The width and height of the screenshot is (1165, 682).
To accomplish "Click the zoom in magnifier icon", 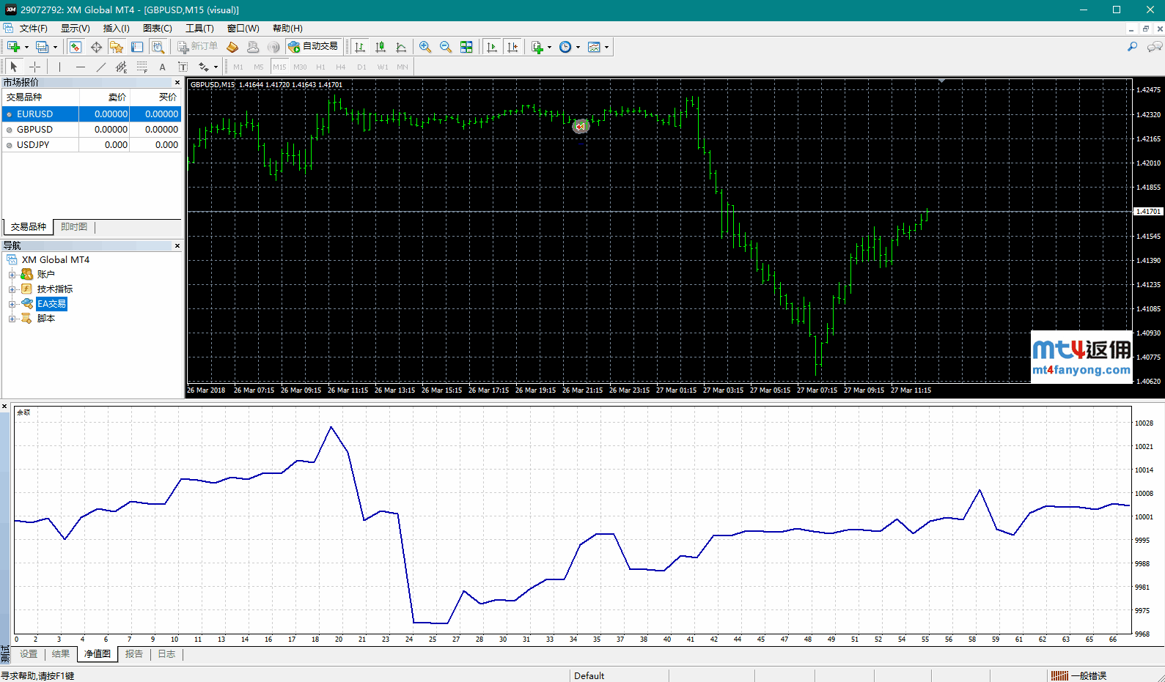I will point(425,47).
